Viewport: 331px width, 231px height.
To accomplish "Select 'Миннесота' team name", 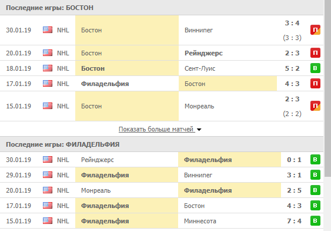I will click(200, 221).
